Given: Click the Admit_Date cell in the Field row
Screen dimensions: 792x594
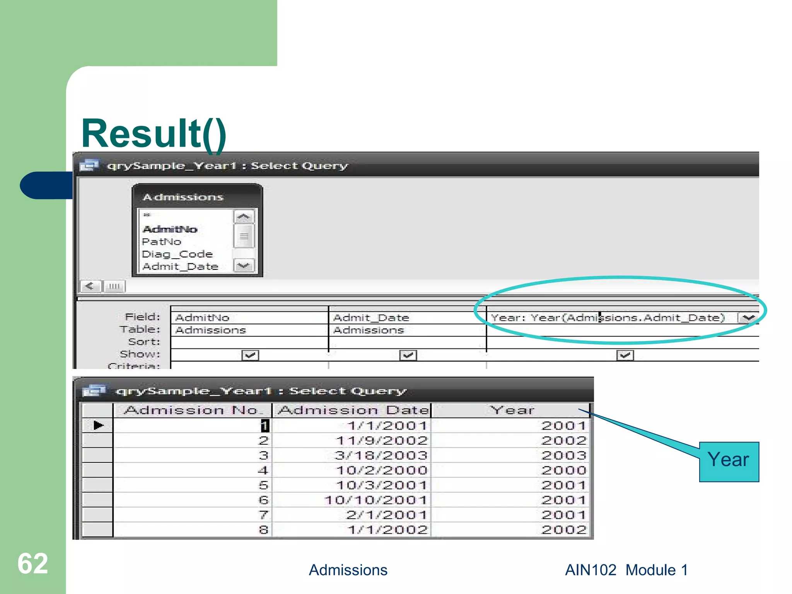Looking at the screenshot, I should click(x=407, y=318).
